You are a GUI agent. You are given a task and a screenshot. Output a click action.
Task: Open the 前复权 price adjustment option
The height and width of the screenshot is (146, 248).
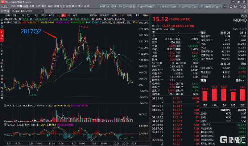94,15
